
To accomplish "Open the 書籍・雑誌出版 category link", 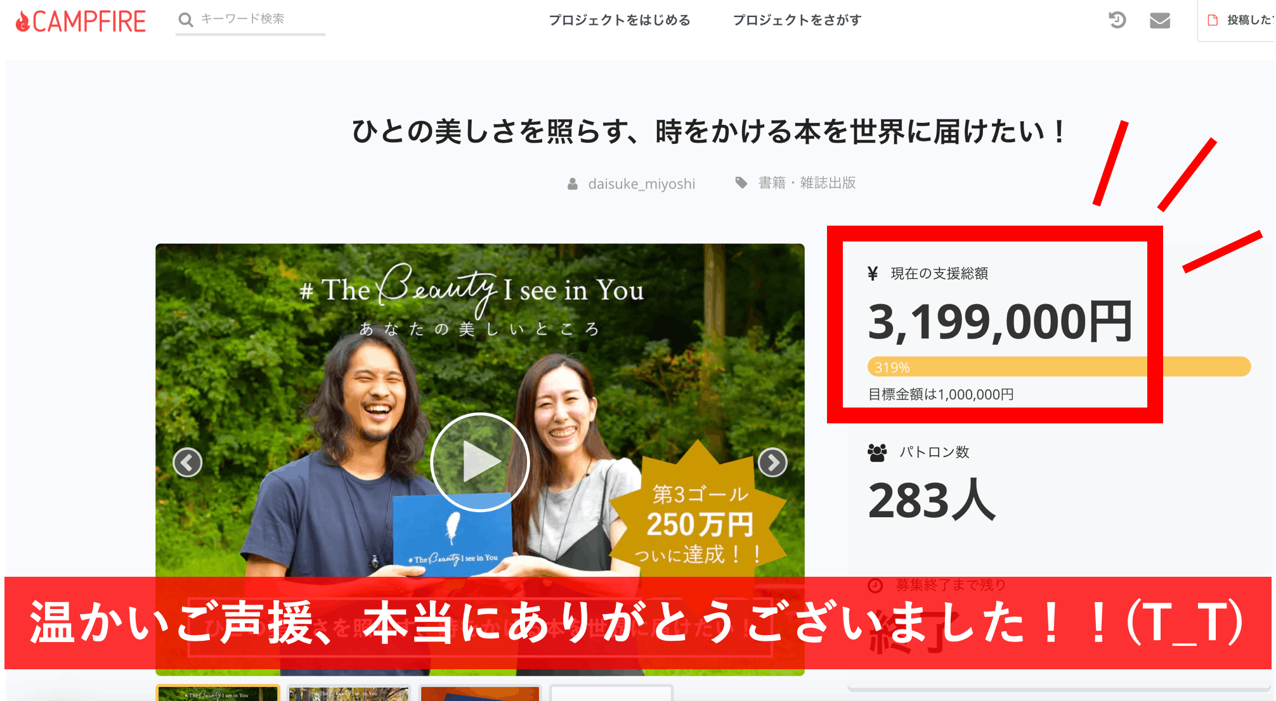I will point(807,183).
